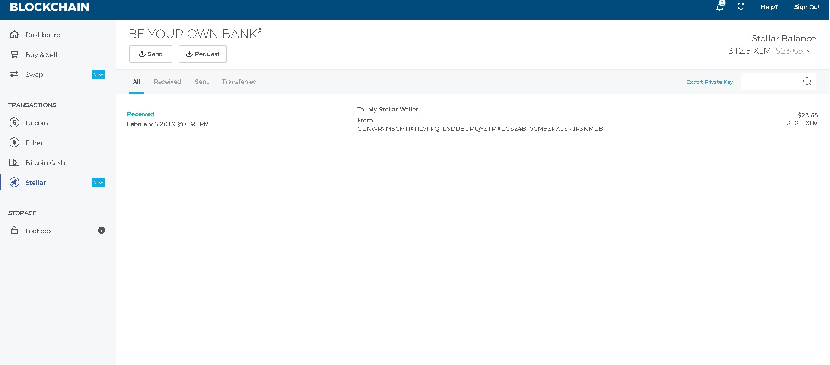This screenshot has width=830, height=365.
Task: Click the Lockbox padlock icon
Action: click(14, 230)
